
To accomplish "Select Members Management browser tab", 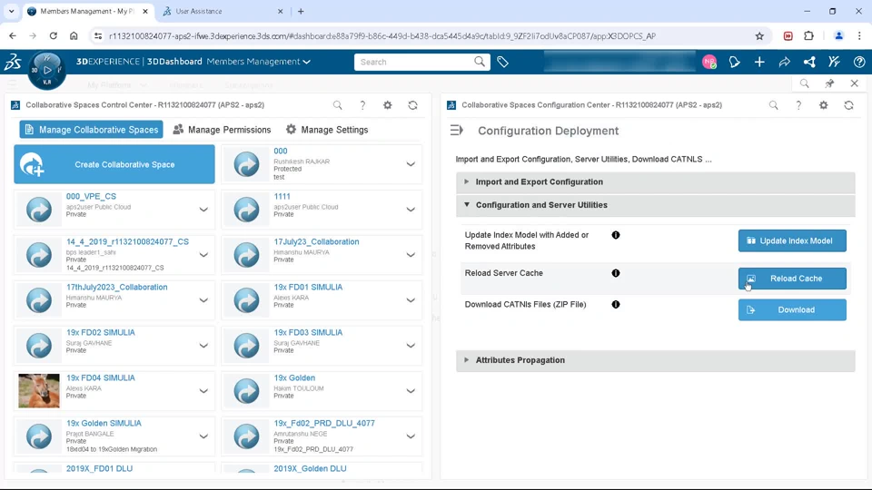I will point(87,11).
